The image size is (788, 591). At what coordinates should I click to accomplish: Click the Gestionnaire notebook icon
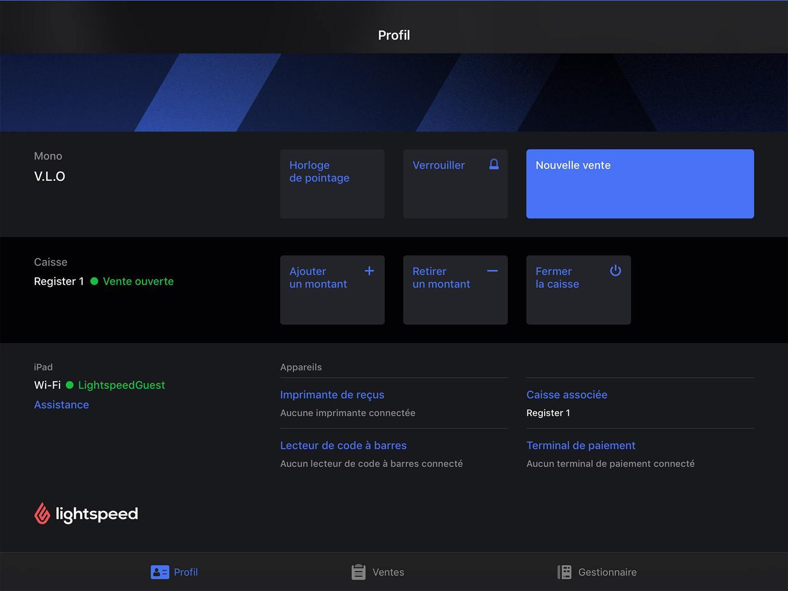[x=564, y=572]
